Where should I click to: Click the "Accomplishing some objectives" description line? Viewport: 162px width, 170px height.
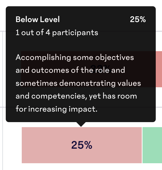(x=75, y=57)
